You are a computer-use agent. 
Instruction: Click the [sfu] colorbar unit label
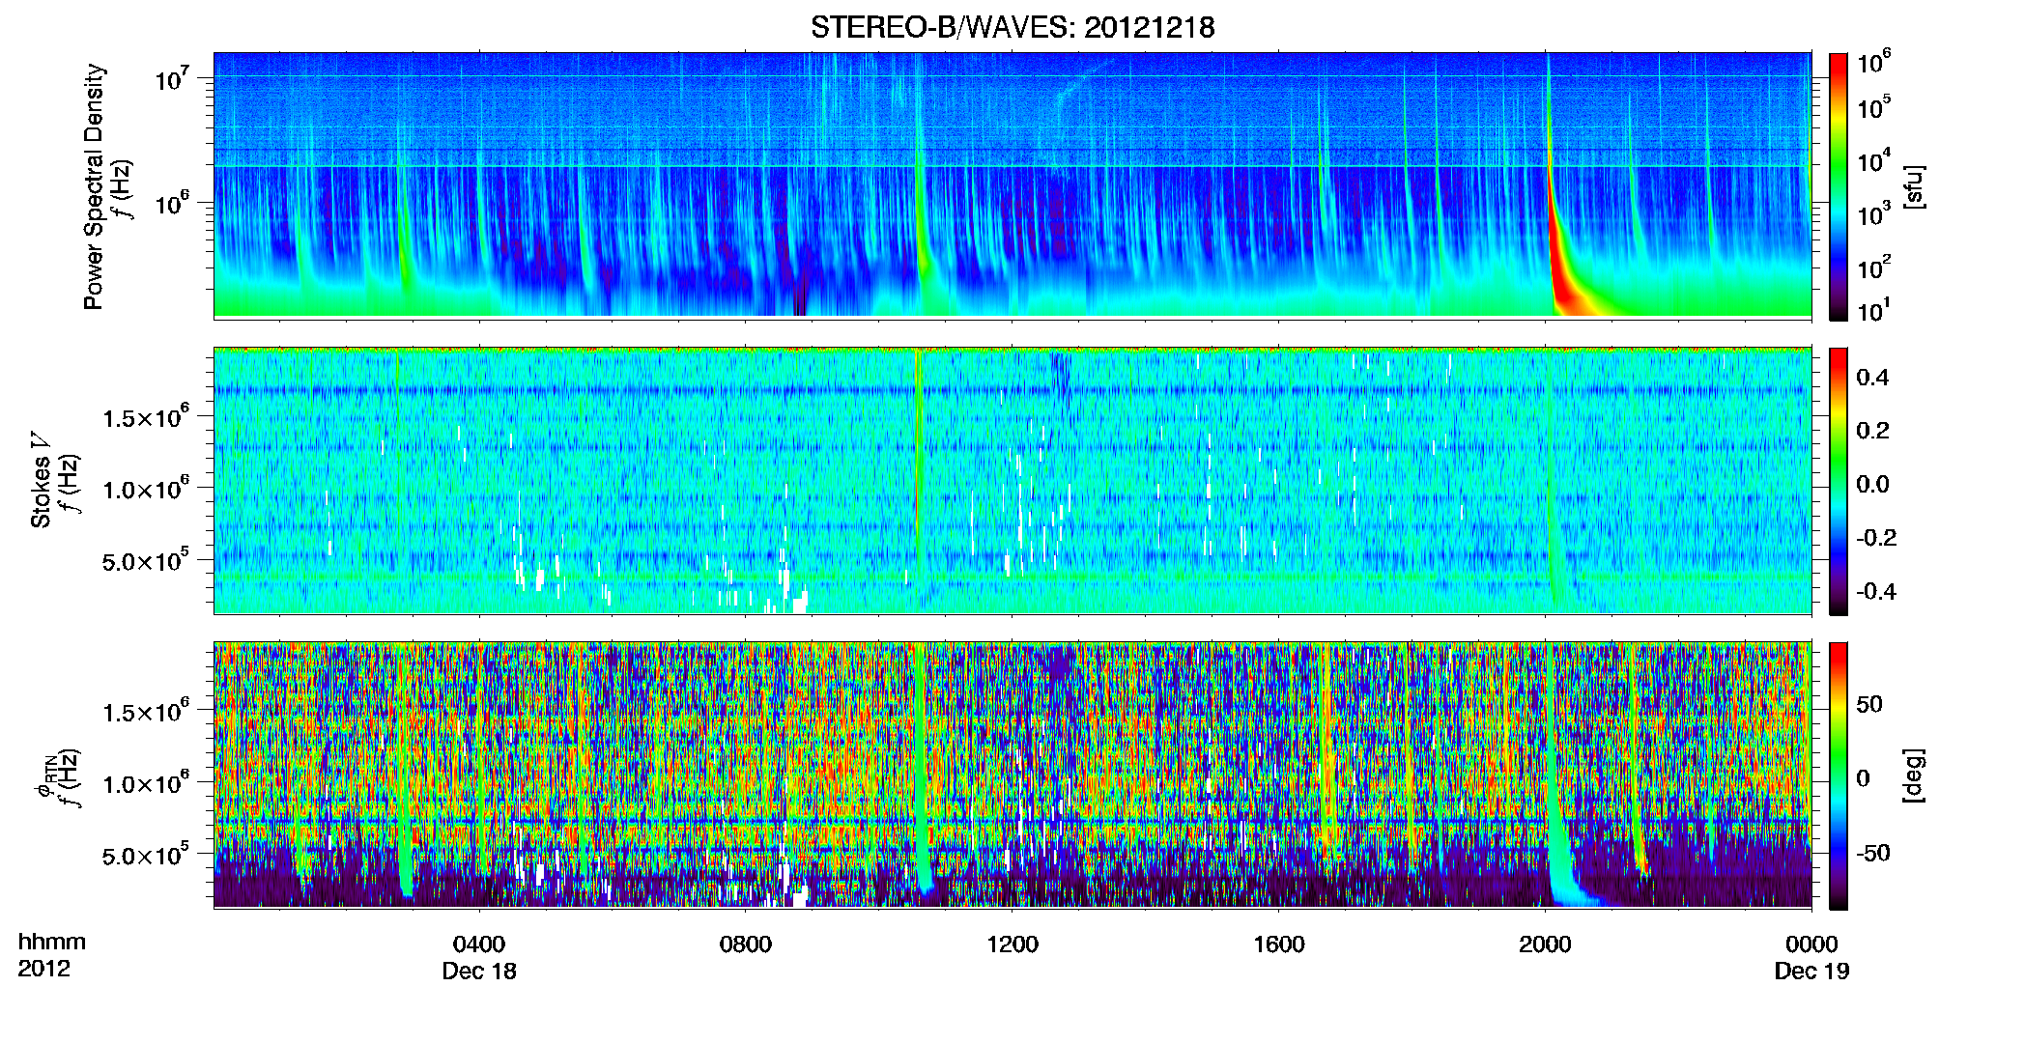[1914, 186]
